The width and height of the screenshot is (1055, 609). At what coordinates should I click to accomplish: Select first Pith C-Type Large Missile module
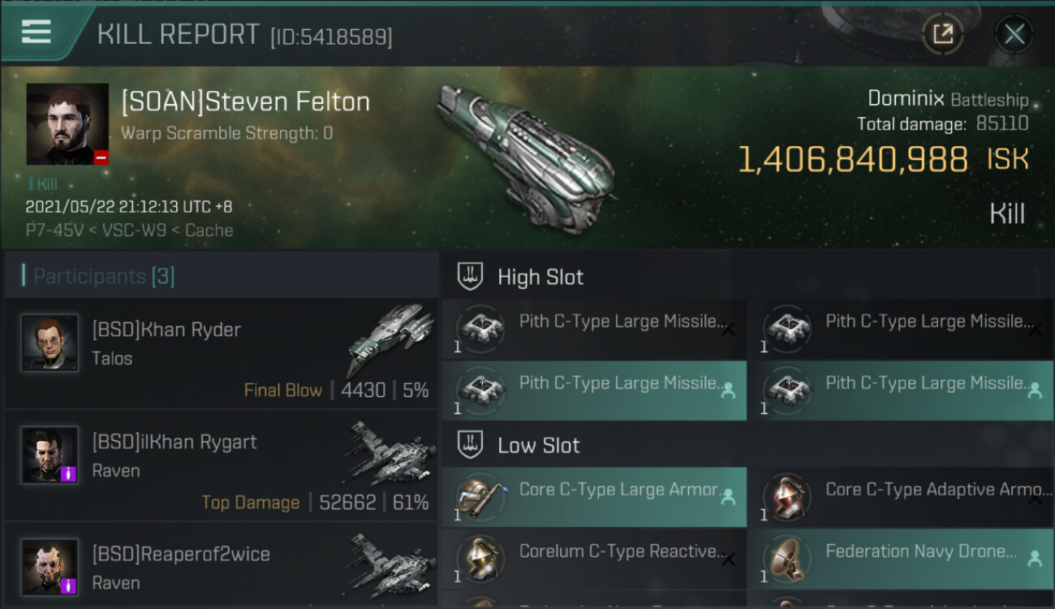click(x=594, y=329)
